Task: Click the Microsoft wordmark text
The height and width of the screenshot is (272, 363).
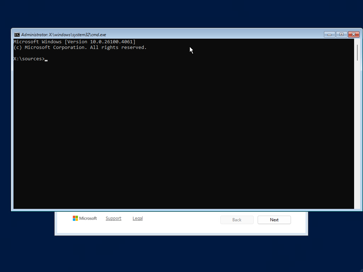Action: click(88, 218)
